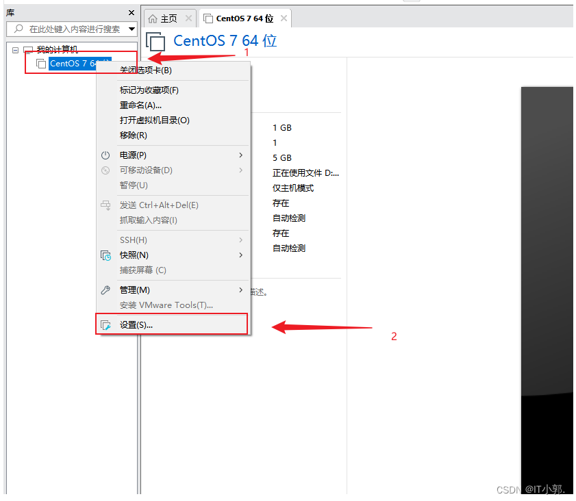Click the My Computer monitor icon

[x=28, y=50]
